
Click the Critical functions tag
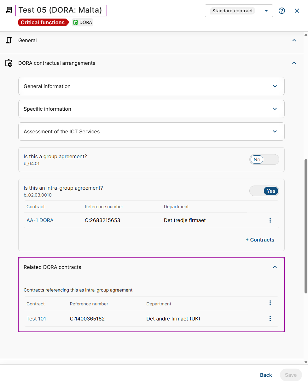coord(43,22)
